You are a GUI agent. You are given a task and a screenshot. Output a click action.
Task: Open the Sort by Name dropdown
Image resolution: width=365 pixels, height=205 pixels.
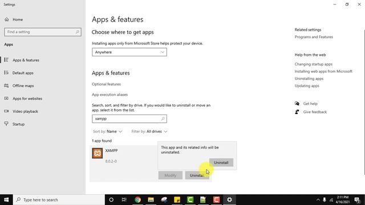tap(108, 132)
